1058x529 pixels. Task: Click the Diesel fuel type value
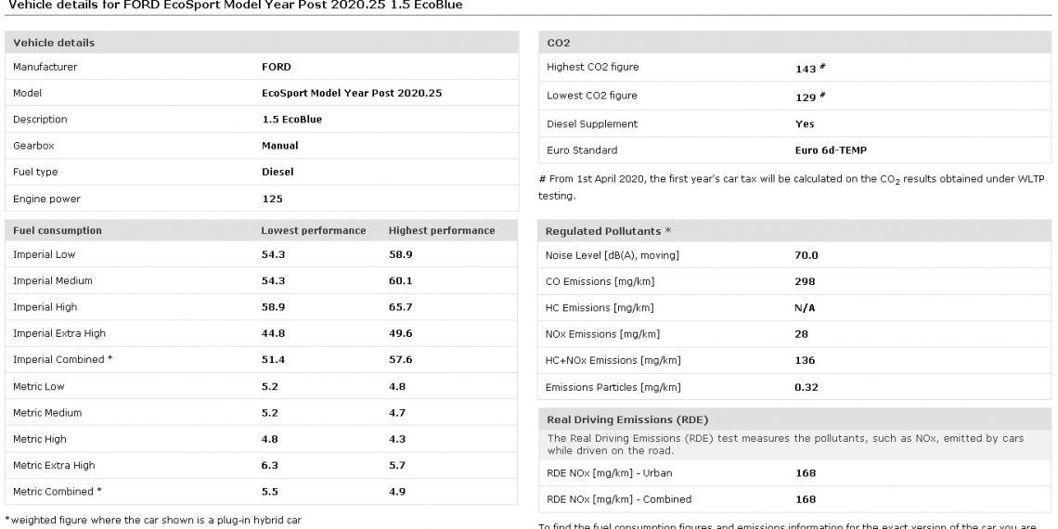pyautogui.click(x=278, y=172)
